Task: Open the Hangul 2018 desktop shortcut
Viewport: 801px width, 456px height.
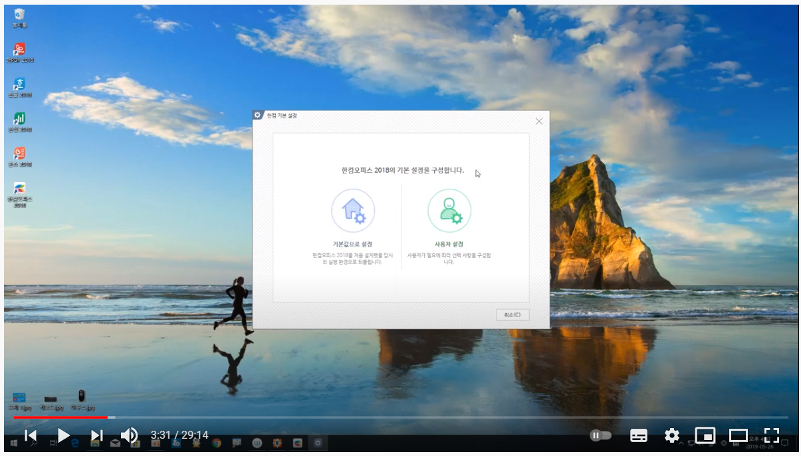Action: [20, 86]
